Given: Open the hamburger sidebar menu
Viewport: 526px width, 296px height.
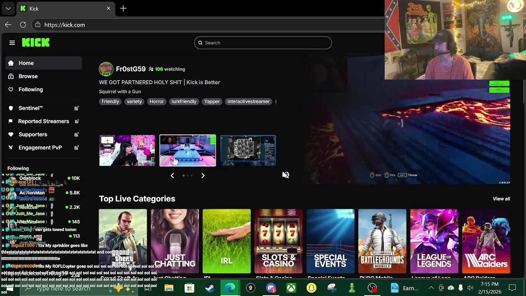Looking at the screenshot, I should click(x=12, y=43).
